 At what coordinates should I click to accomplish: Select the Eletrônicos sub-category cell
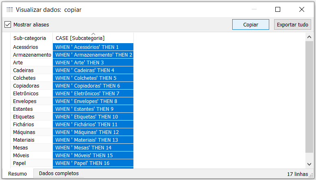[x=32, y=93]
